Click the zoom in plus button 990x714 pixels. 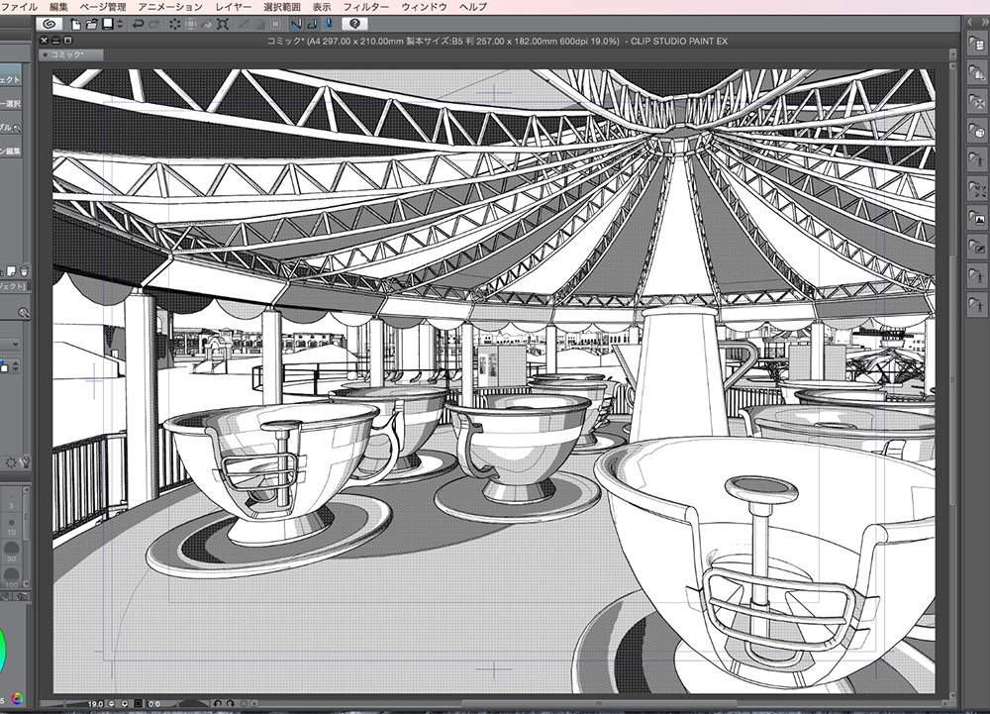coord(125,703)
